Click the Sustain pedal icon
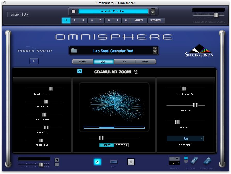Screen dimensions: 231x174 click(194, 161)
